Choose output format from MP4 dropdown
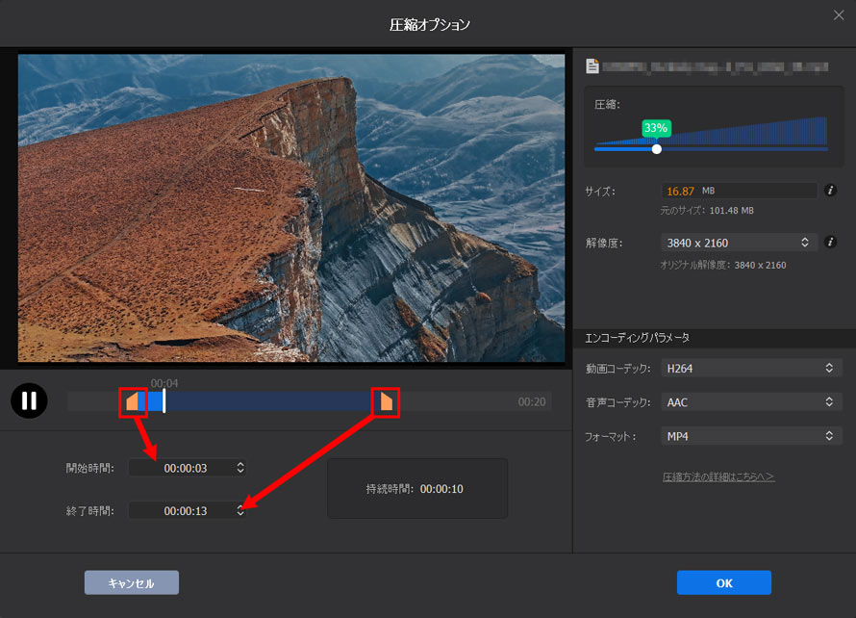The image size is (856, 618). (x=750, y=436)
